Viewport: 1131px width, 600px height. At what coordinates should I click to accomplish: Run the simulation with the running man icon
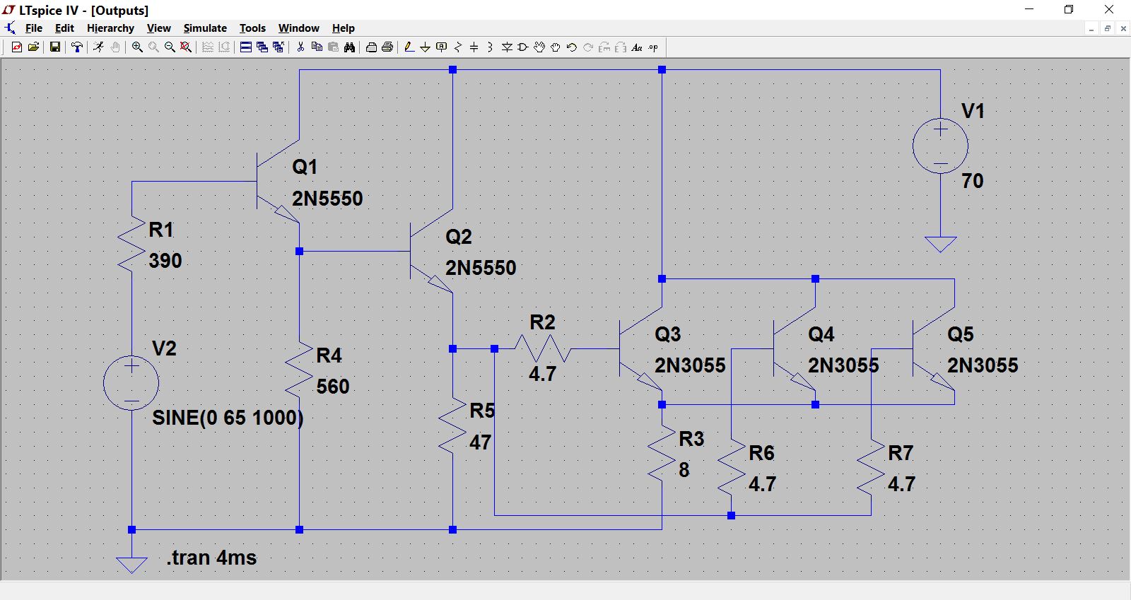point(98,47)
